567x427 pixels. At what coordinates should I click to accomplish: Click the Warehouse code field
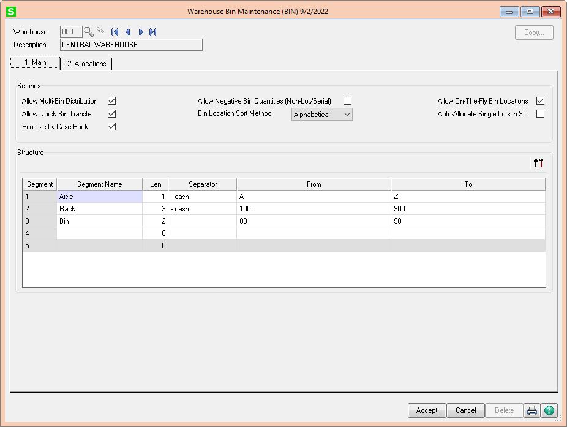[x=71, y=32]
